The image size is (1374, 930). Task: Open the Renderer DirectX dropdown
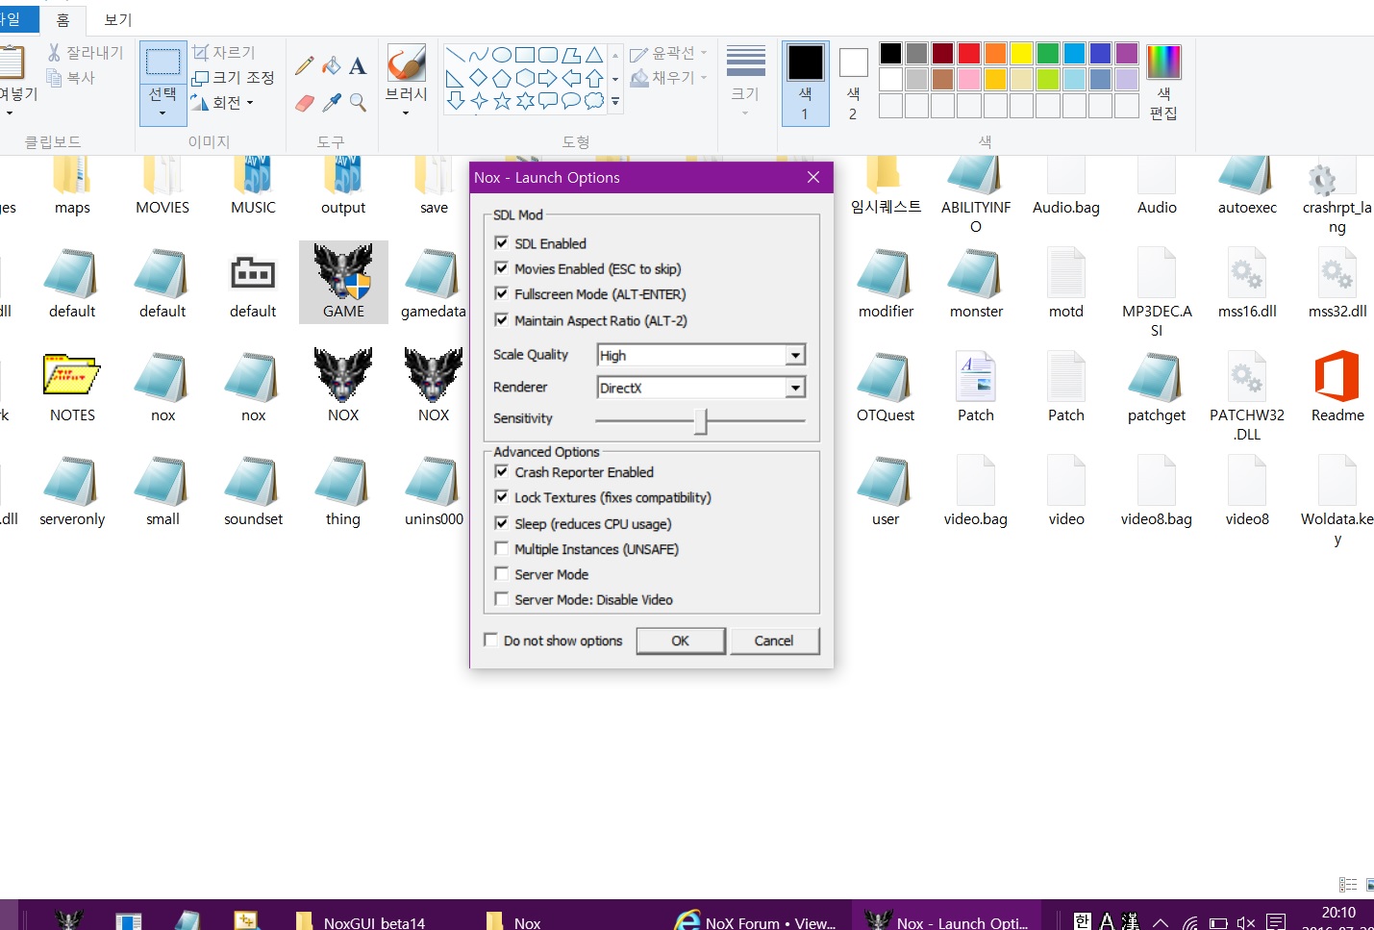click(x=795, y=388)
